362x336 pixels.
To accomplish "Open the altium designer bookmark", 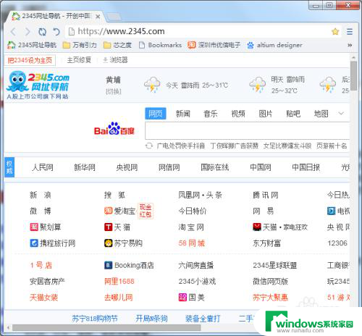I will click(x=274, y=45).
